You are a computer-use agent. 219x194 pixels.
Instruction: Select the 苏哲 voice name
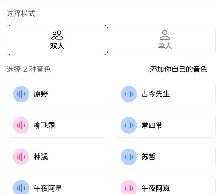148,157
